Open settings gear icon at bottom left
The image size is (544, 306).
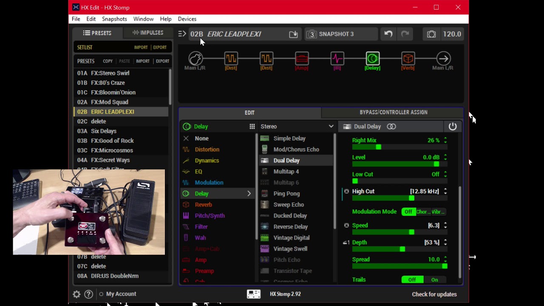pyautogui.click(x=76, y=294)
